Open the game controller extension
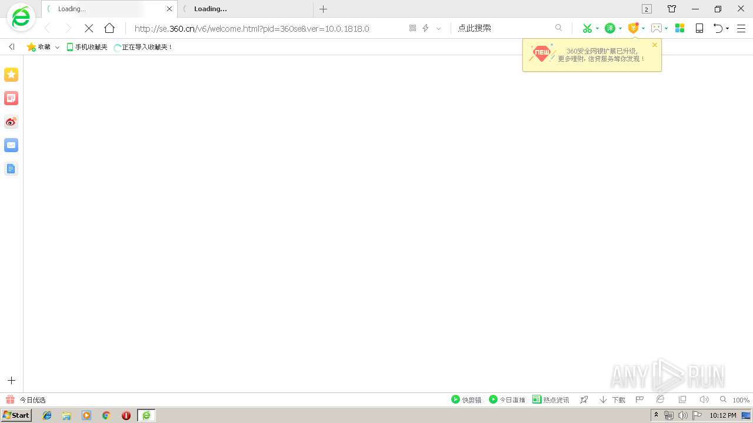Image resolution: width=753 pixels, height=423 pixels. (657, 28)
